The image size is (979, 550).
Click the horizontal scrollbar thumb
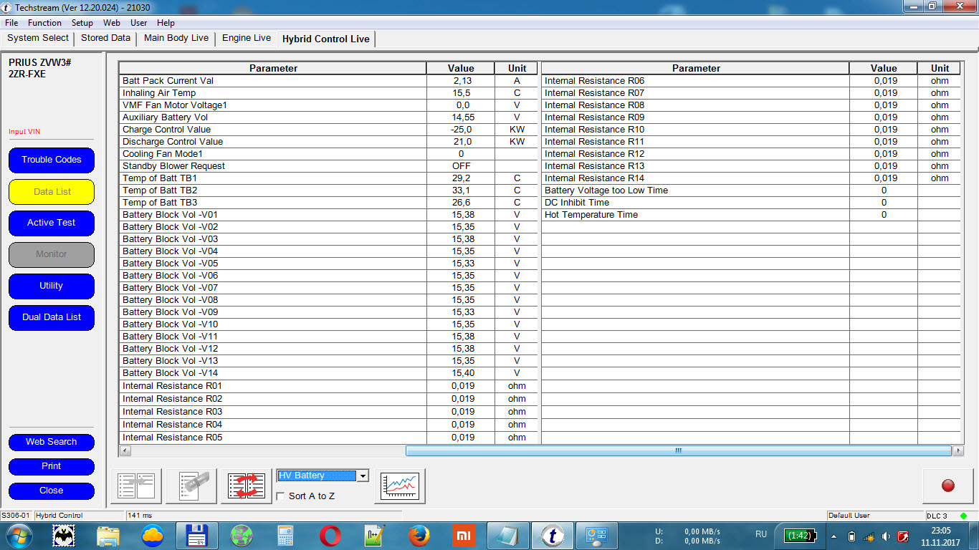click(x=678, y=451)
